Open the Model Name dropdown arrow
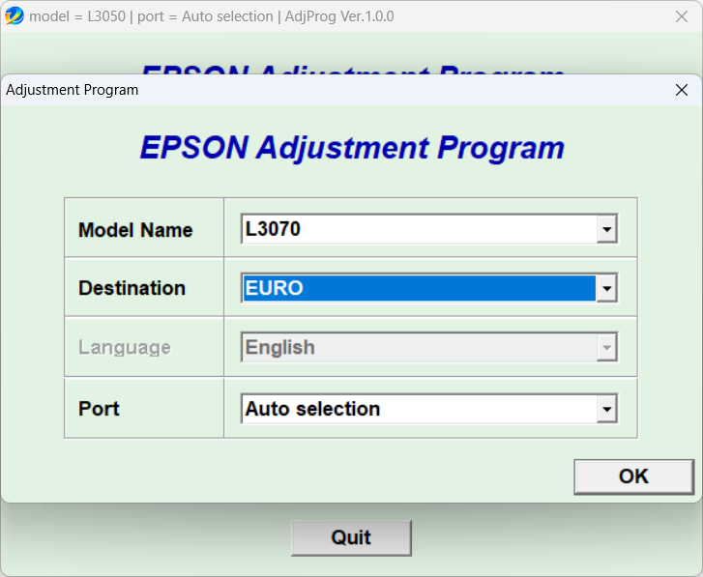 coord(606,229)
